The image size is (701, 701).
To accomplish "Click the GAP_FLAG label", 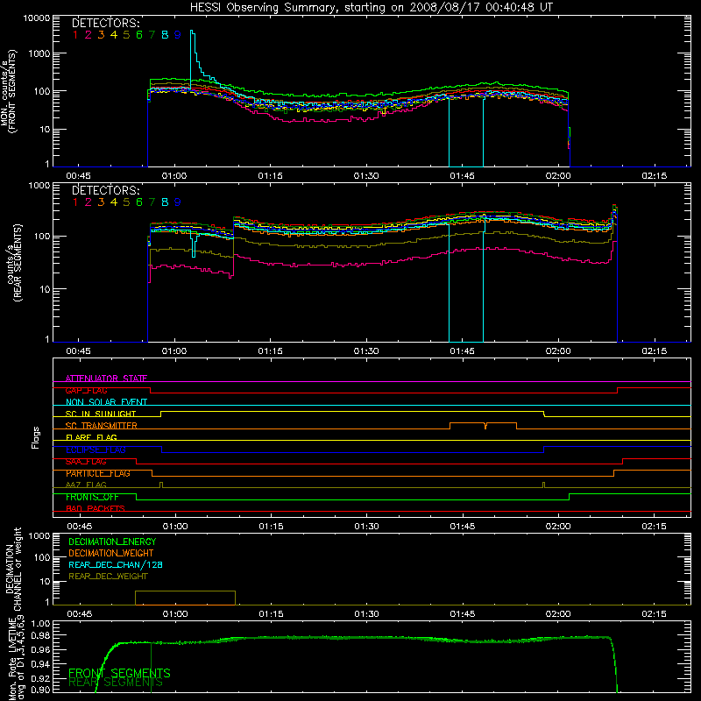I will [x=86, y=390].
